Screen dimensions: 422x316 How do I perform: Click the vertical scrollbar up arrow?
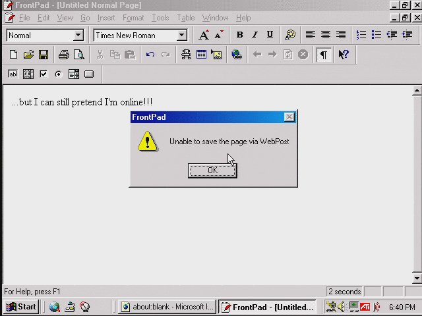click(x=417, y=91)
